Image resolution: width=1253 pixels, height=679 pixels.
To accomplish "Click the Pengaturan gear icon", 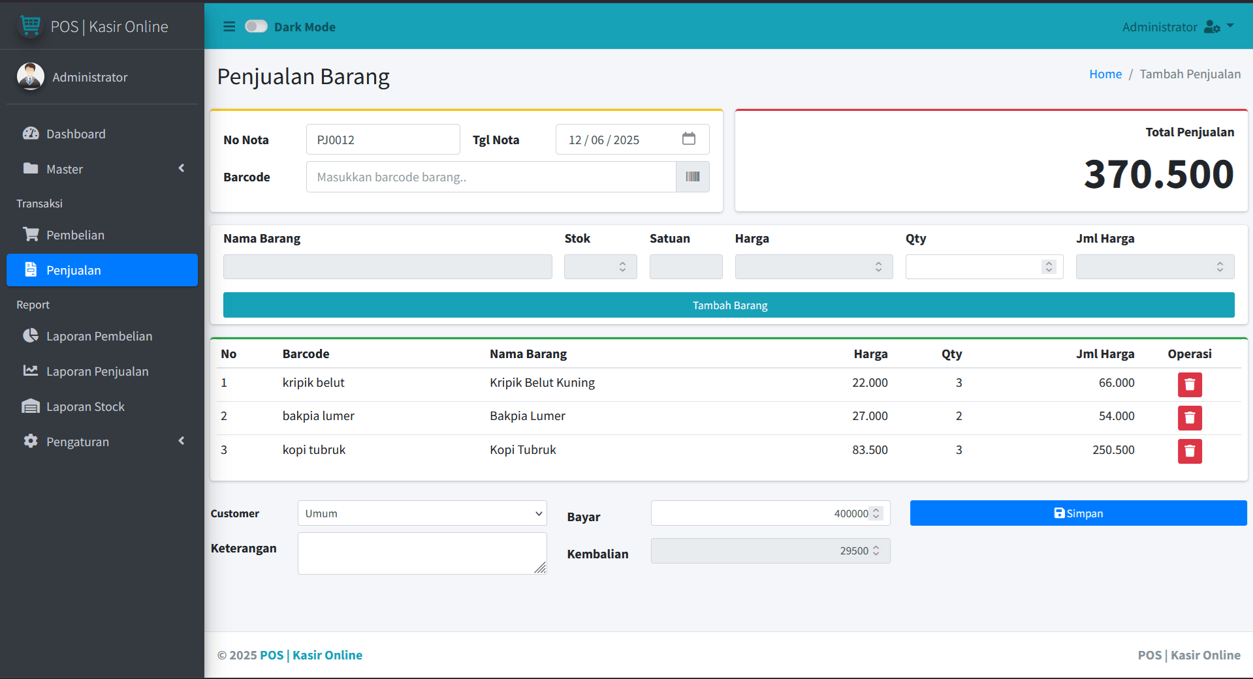I will coord(31,441).
